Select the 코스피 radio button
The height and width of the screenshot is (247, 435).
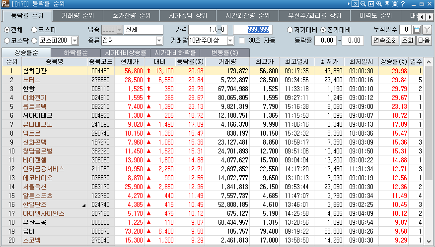tap(34, 30)
